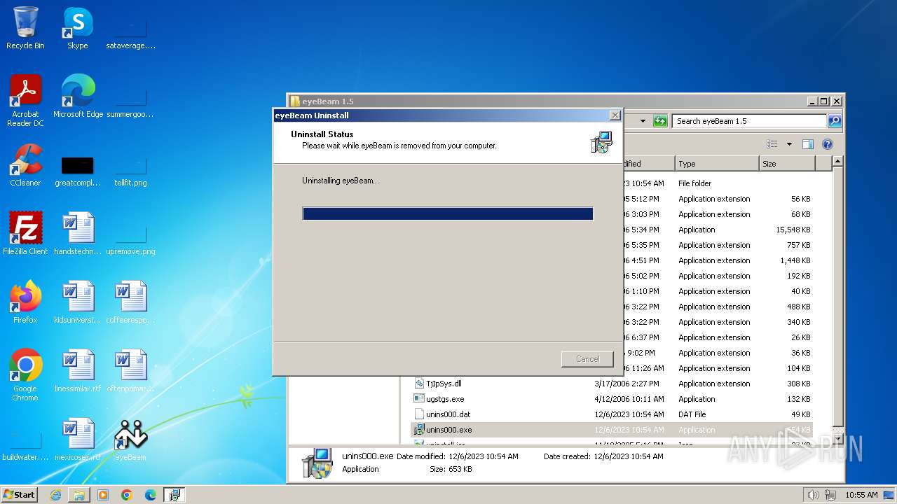Select the buildwater desktop file

[25, 445]
